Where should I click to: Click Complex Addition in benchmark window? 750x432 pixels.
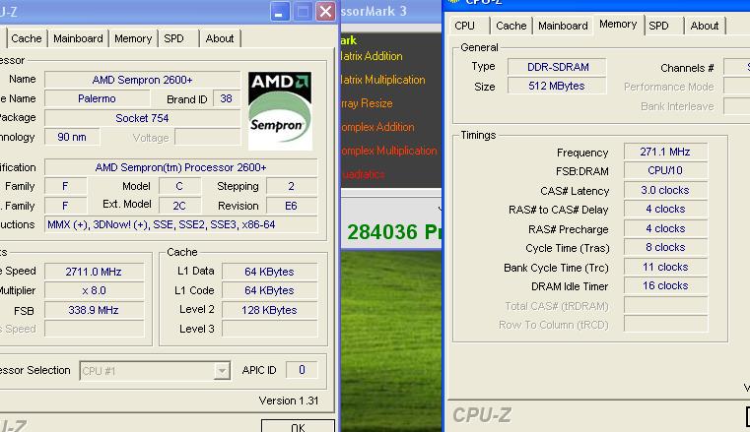coord(377,127)
